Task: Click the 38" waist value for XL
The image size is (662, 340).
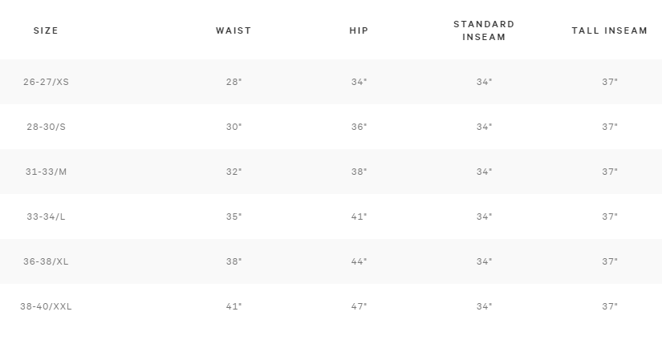Action: tap(234, 261)
